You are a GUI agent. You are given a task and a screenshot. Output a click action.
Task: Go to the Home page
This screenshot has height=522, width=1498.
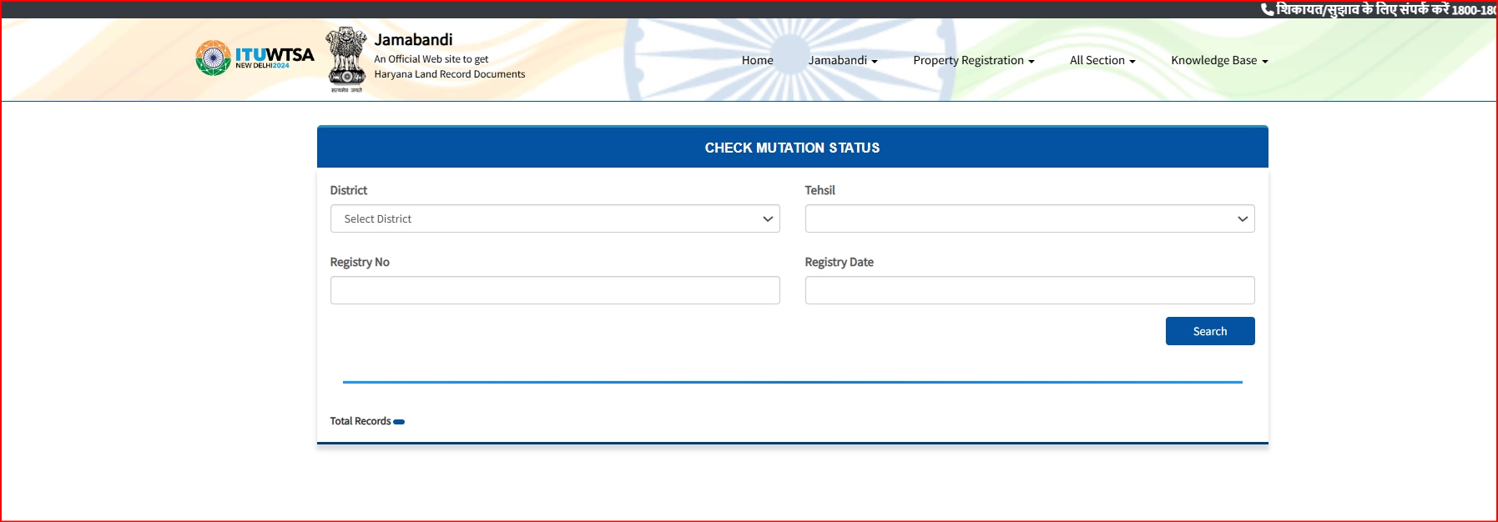pos(757,60)
